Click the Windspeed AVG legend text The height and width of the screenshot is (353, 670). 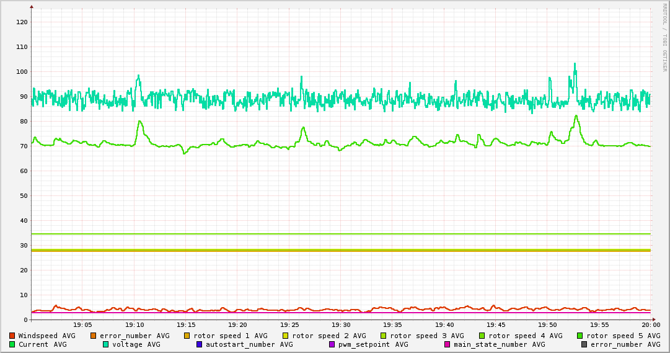point(47,336)
